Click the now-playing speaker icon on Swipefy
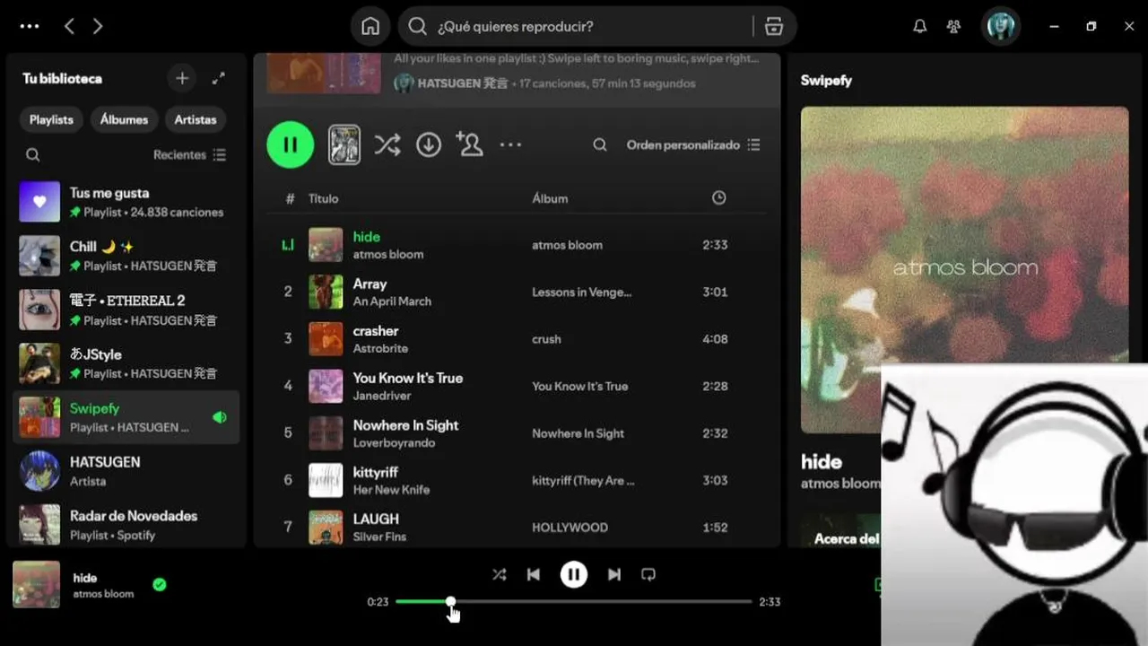 (220, 417)
